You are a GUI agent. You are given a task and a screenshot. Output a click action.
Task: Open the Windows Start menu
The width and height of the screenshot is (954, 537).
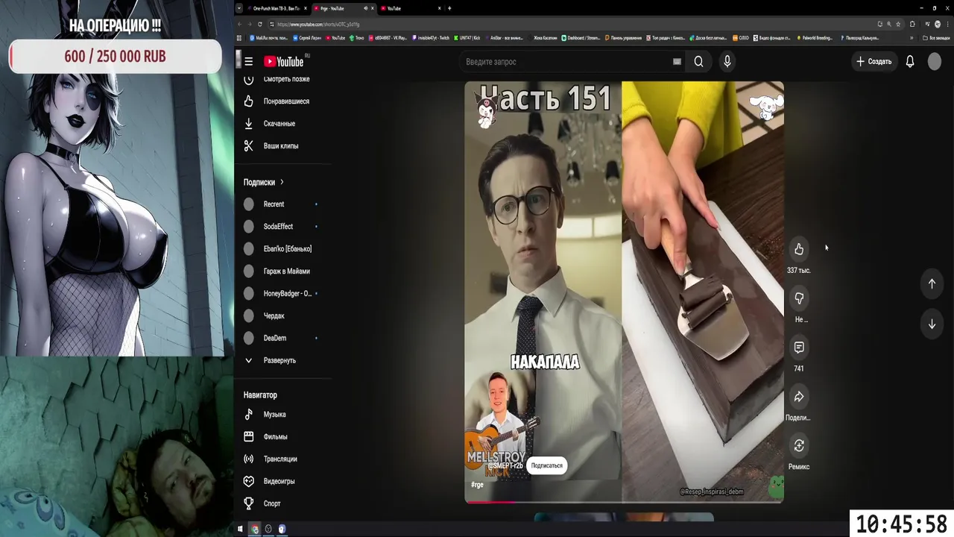(x=240, y=529)
